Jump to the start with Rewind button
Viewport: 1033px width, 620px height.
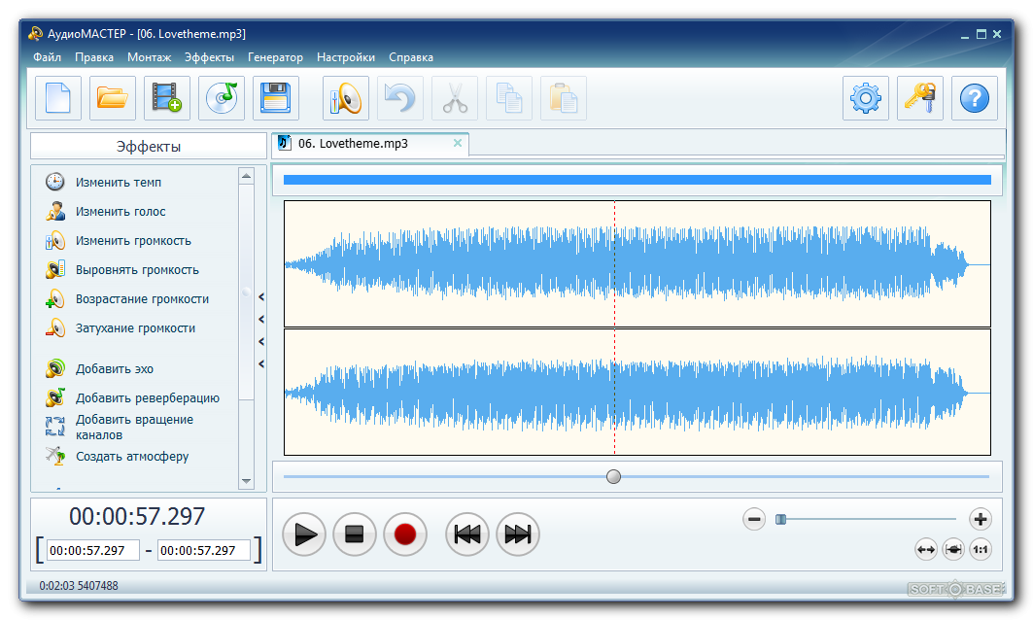(x=467, y=534)
